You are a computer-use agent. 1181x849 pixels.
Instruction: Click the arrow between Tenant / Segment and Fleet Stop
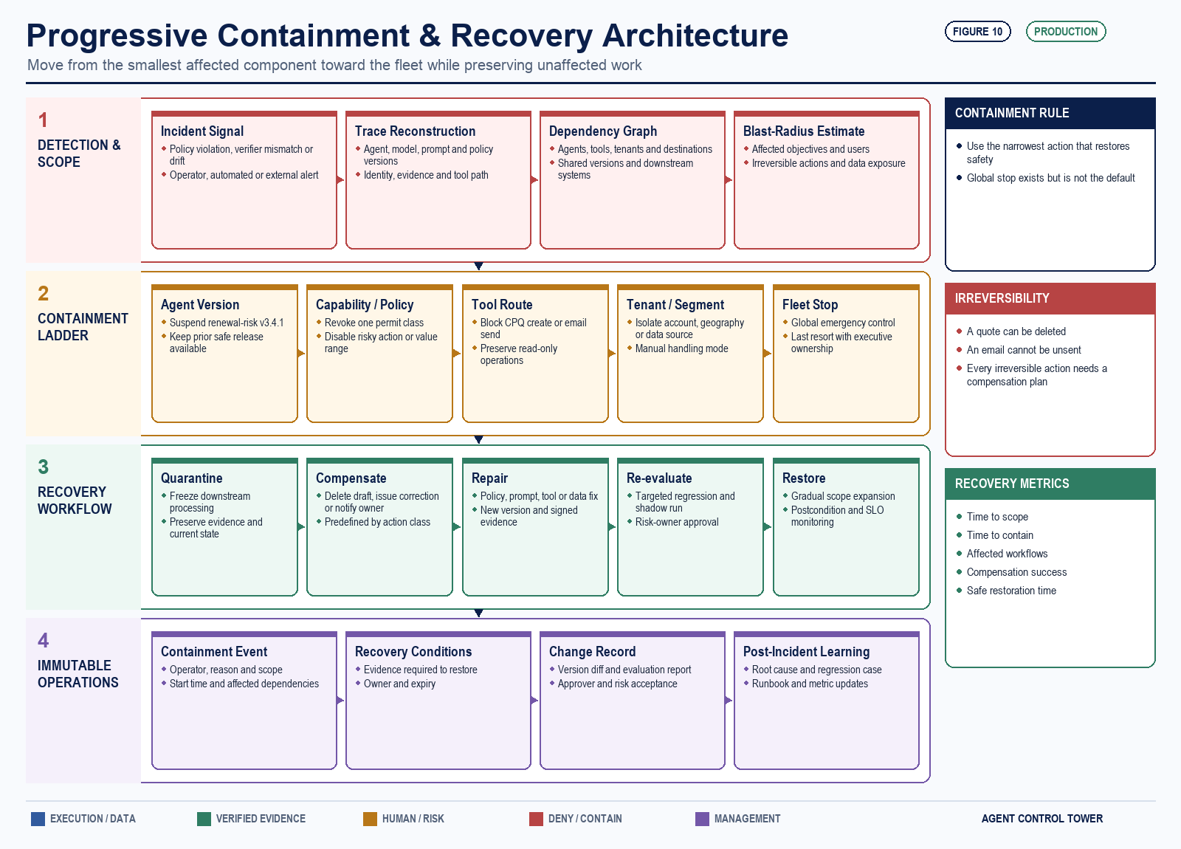tap(768, 354)
